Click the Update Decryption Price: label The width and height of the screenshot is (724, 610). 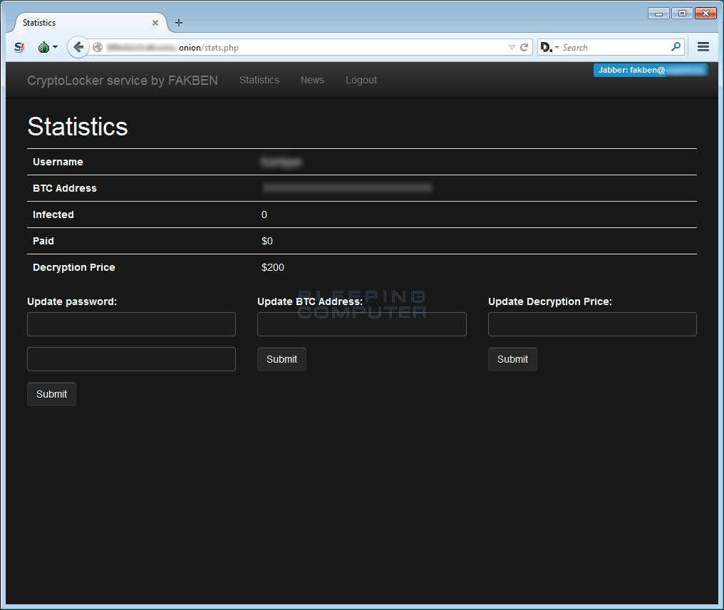tap(550, 301)
